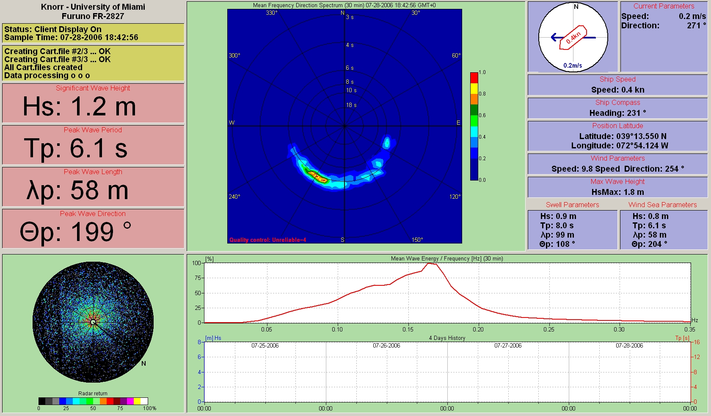Click the 'Data processing o o o' line
This screenshot has height=416, width=711.
(47, 75)
